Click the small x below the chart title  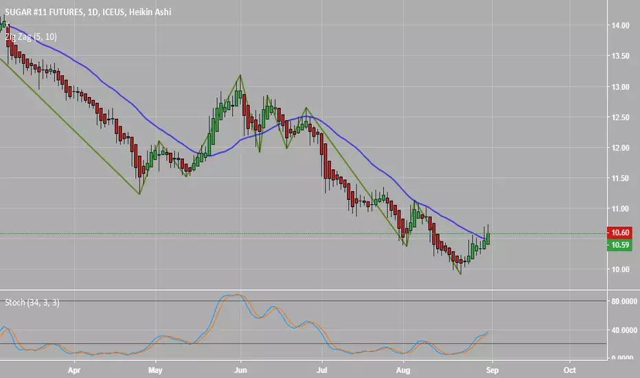tap(7, 25)
